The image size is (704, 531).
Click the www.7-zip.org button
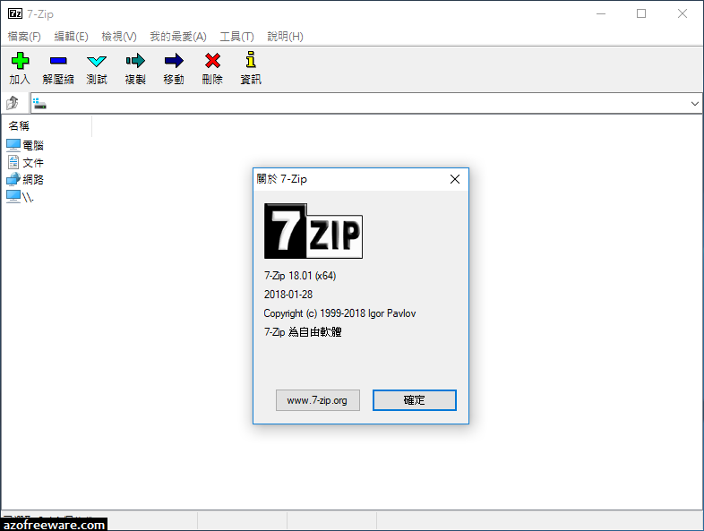tap(318, 400)
